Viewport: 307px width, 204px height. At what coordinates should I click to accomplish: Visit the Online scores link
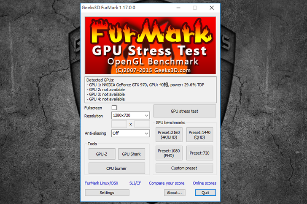click(204, 183)
